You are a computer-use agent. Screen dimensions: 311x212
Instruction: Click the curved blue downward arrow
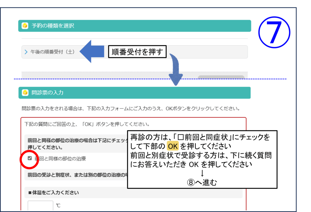[x=176, y=70]
